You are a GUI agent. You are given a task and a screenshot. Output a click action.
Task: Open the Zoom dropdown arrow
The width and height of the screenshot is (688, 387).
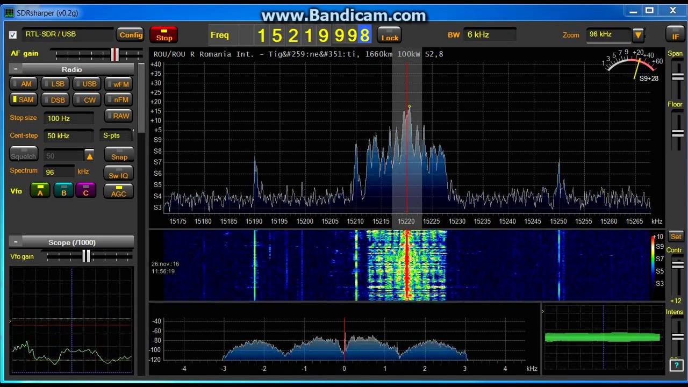[638, 35]
